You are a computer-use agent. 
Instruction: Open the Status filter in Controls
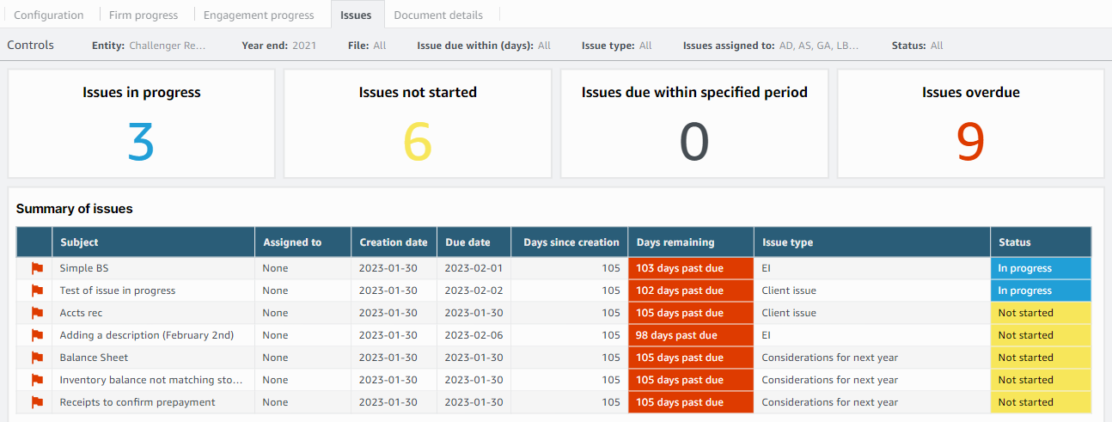(x=917, y=46)
